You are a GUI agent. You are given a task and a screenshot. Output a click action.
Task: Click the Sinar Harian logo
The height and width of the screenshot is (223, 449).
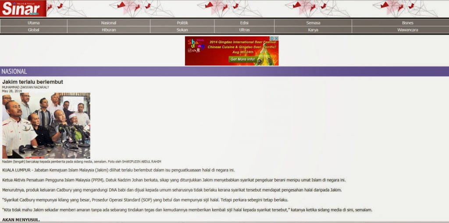coord(23,8)
